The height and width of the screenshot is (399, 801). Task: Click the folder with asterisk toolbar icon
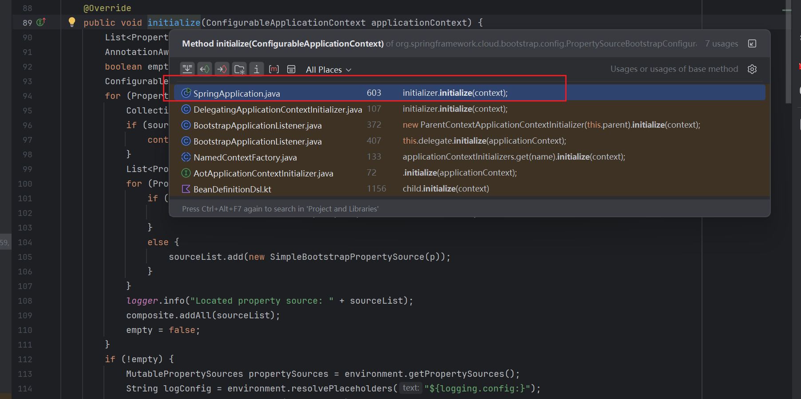point(239,69)
